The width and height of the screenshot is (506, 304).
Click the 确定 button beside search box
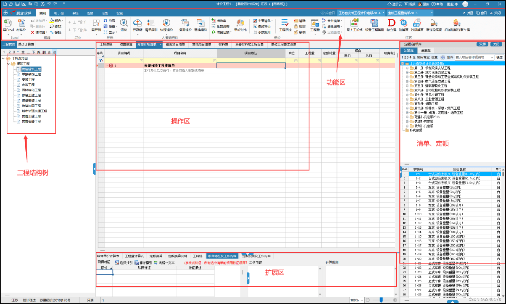point(500,57)
